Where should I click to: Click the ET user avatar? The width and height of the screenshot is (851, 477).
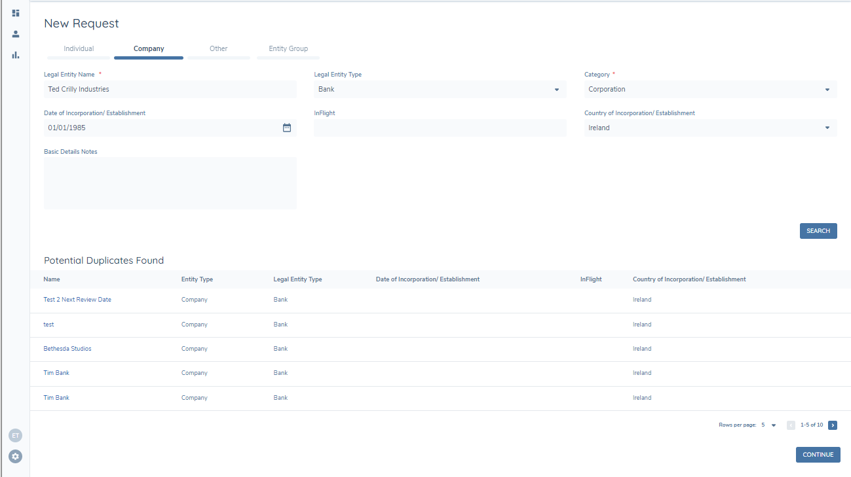point(16,435)
